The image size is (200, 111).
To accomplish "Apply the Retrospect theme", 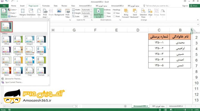I will [x=30, y=51].
